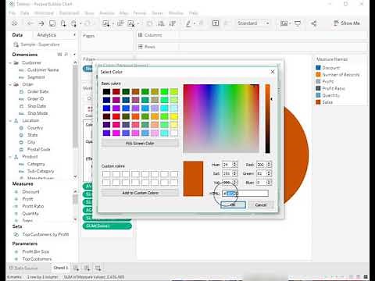
Task: Click the Save icon in toolbar
Action: pos(52,23)
